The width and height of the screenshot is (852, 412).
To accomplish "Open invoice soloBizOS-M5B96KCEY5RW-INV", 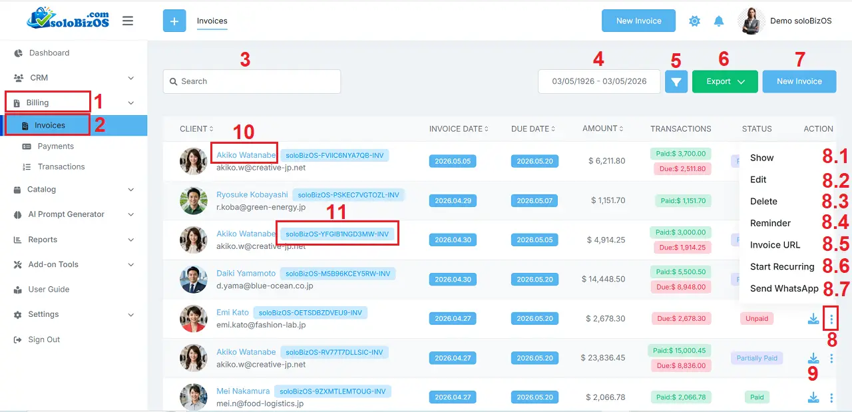I will point(337,274).
